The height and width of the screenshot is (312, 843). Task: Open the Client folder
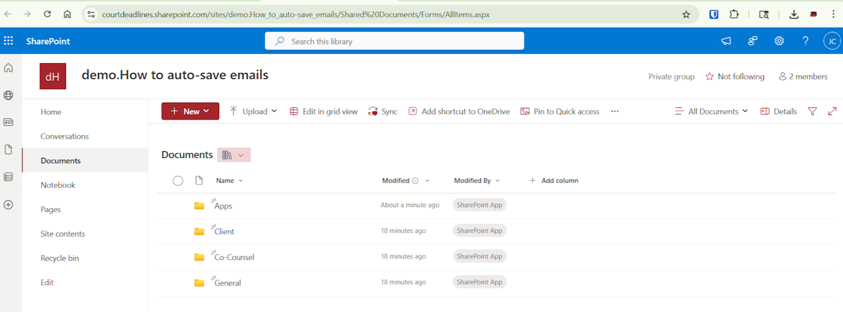point(224,232)
